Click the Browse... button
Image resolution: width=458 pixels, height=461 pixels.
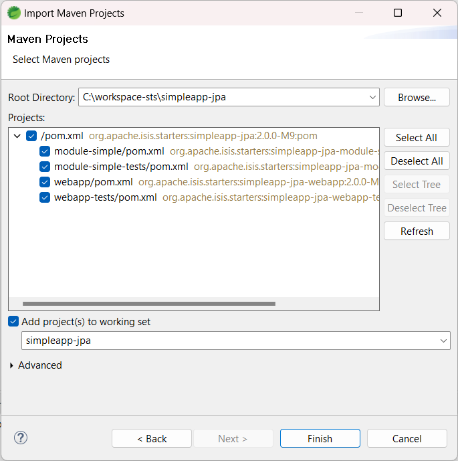point(417,97)
